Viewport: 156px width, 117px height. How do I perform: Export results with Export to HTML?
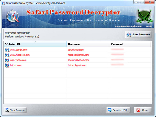tap(118, 110)
